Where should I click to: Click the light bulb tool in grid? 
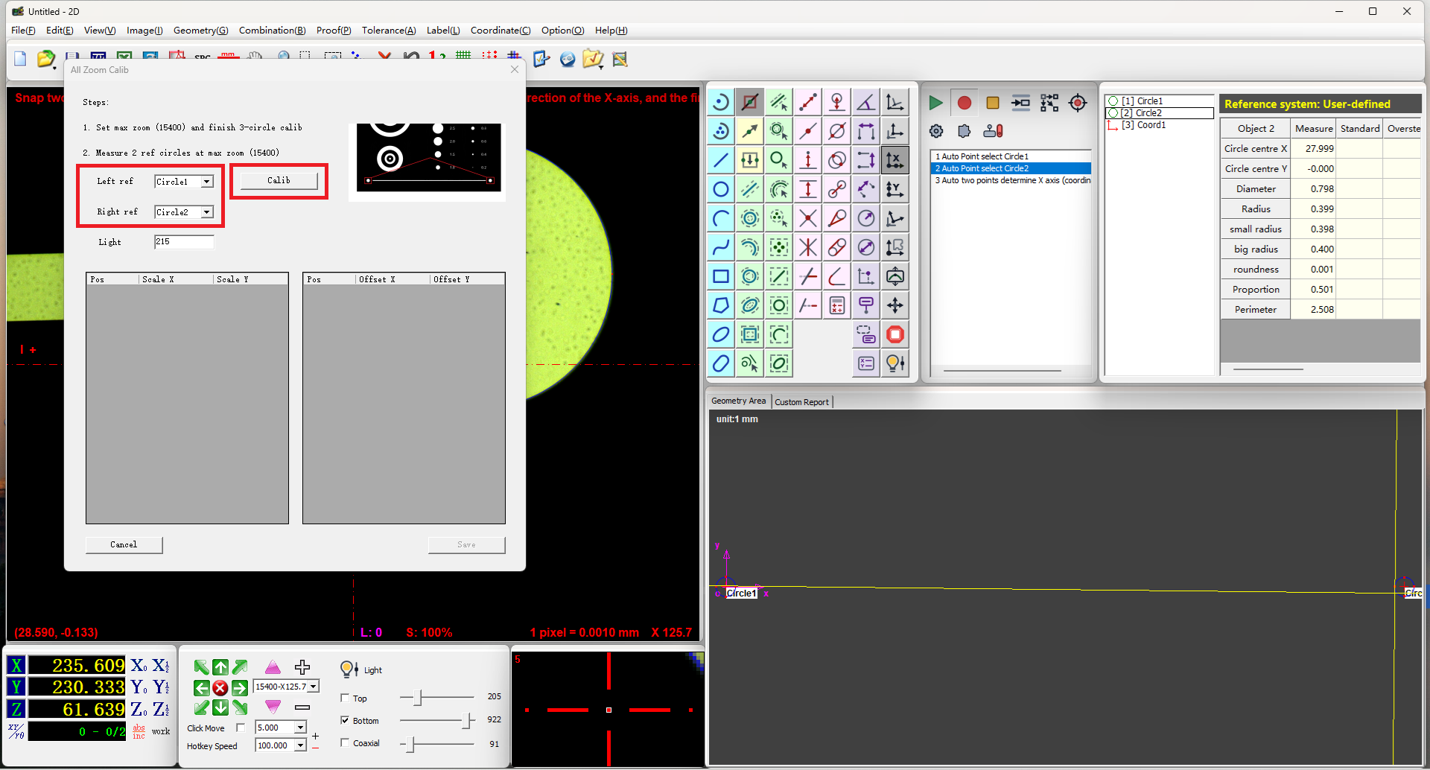coord(895,363)
